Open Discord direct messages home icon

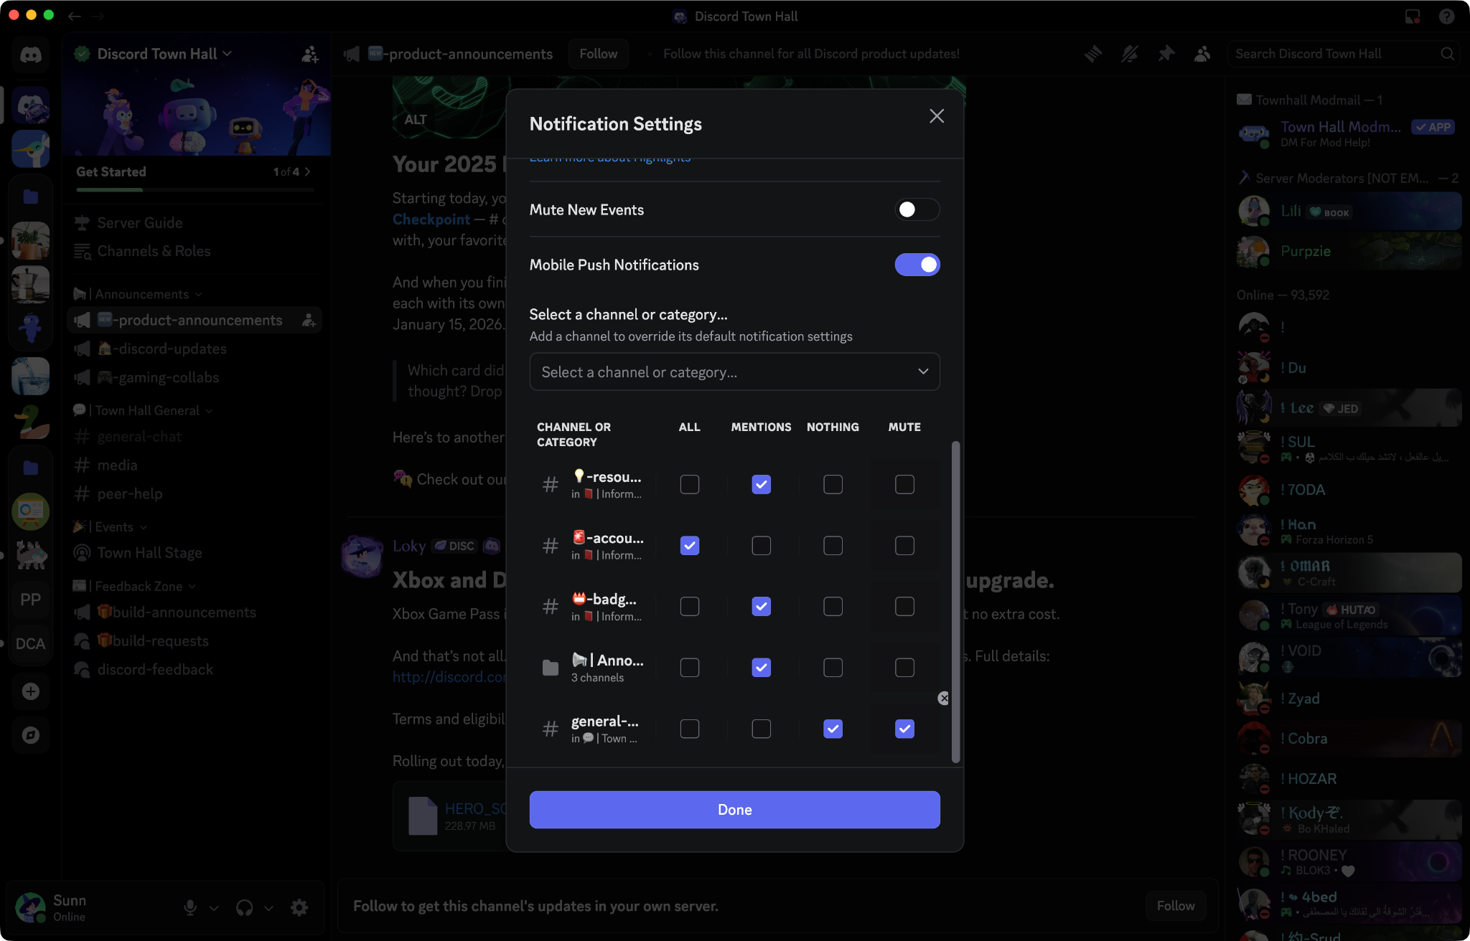coord(30,55)
